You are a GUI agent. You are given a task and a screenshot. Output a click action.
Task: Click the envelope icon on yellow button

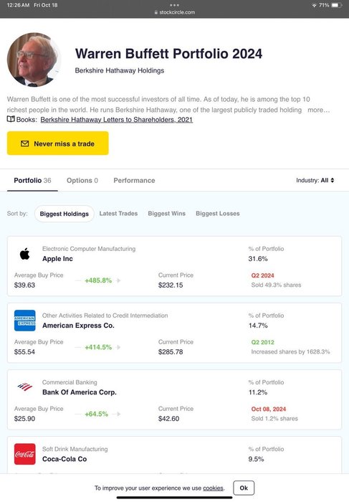pos(24,143)
